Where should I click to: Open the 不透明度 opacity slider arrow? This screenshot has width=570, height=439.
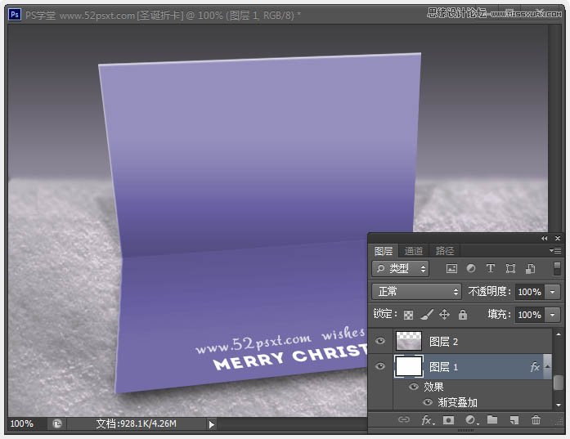tap(553, 292)
